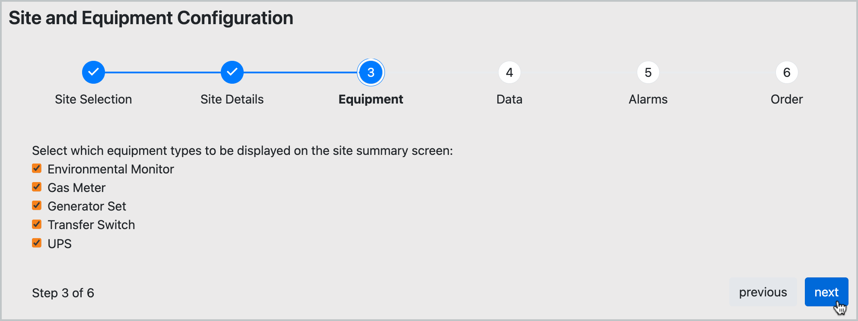Select the Equipment step label

coord(371,99)
